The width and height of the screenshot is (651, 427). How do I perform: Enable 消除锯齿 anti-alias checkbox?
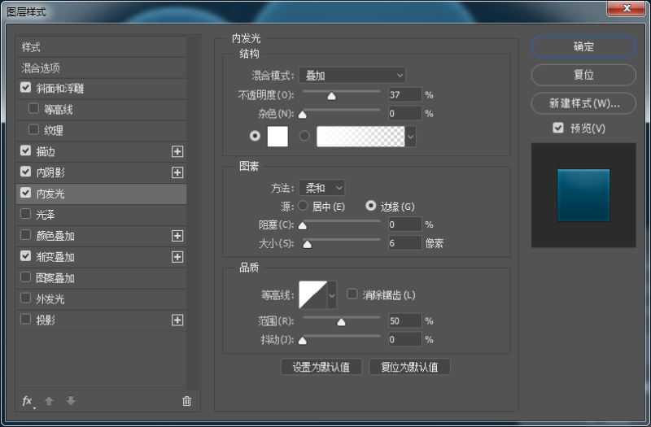(352, 294)
